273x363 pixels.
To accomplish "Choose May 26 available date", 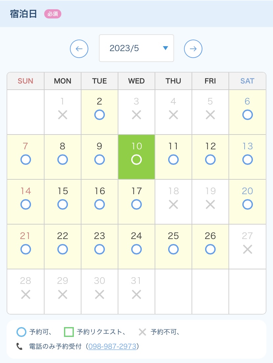I will 210,247.
